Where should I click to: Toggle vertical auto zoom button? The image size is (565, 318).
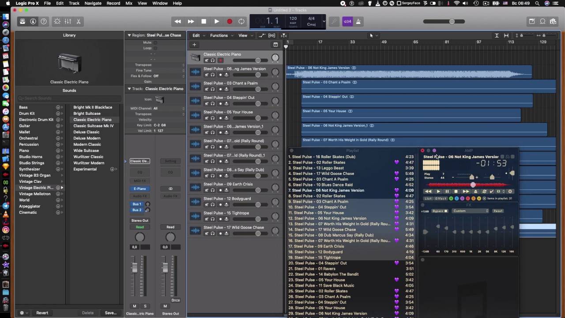(497, 35)
